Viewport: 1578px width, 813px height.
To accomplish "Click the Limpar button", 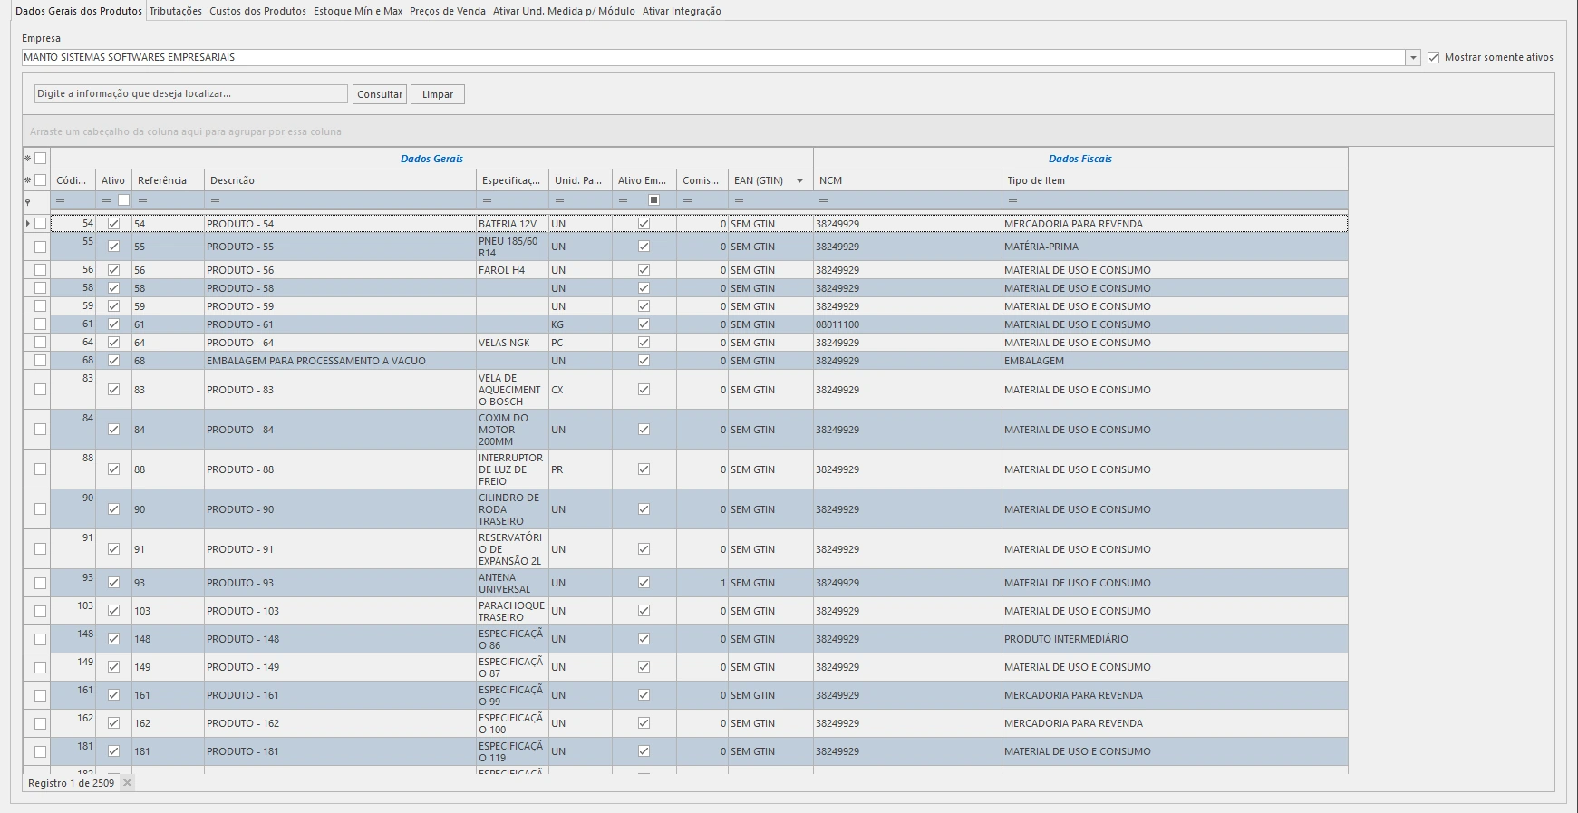I will tap(438, 94).
